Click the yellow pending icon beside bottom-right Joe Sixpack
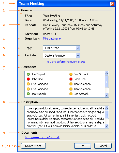Screen dimensions: 119x153 [71, 94]
